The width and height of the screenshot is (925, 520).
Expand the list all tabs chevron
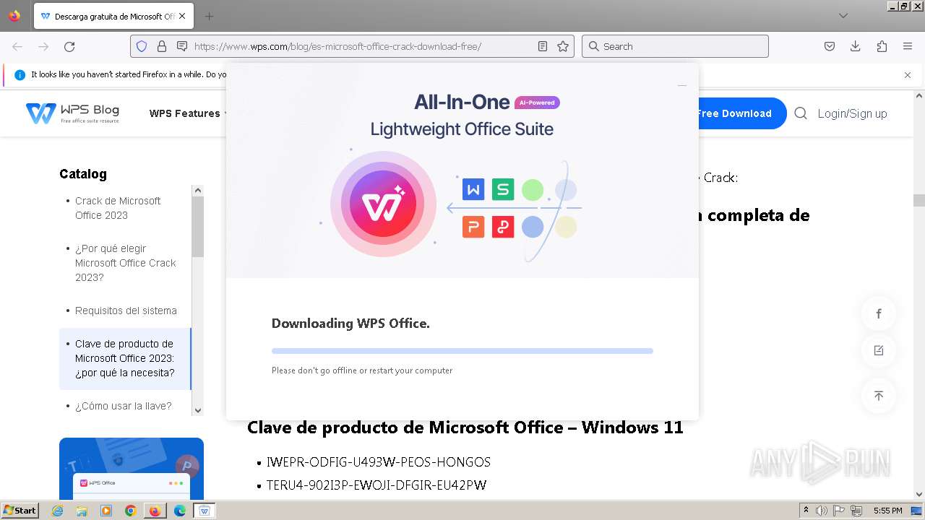tap(843, 16)
